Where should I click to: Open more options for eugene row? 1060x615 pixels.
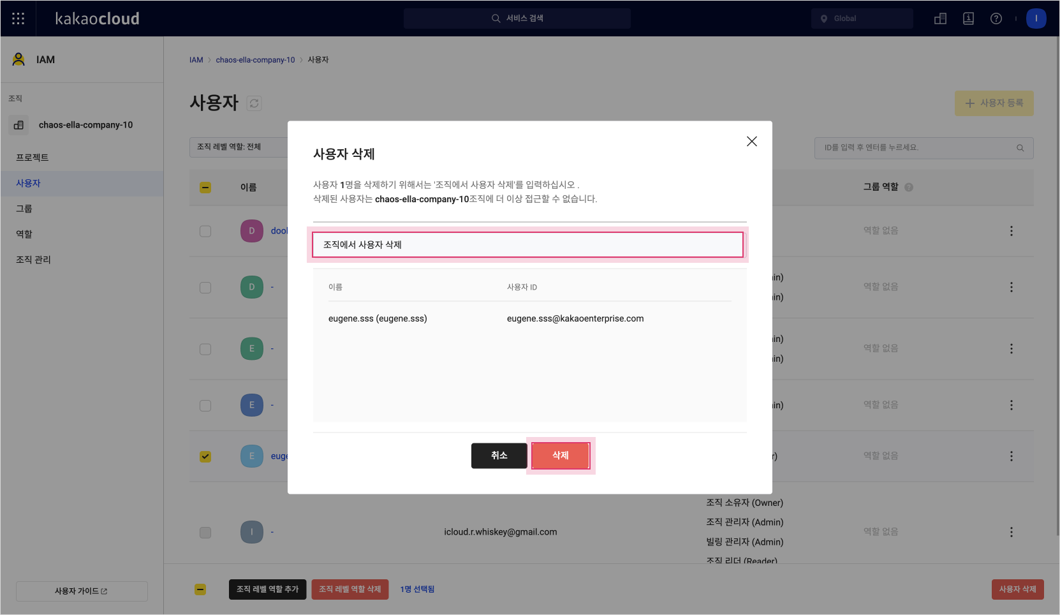click(x=1012, y=456)
